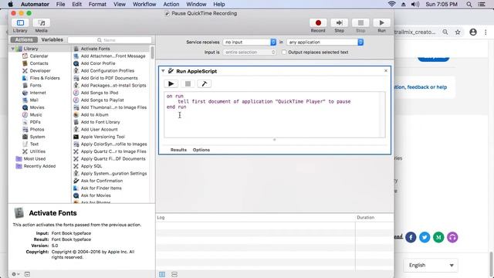Viewport: 494px width, 278px height.
Task: Start recording with the Record button
Action: tap(318, 23)
